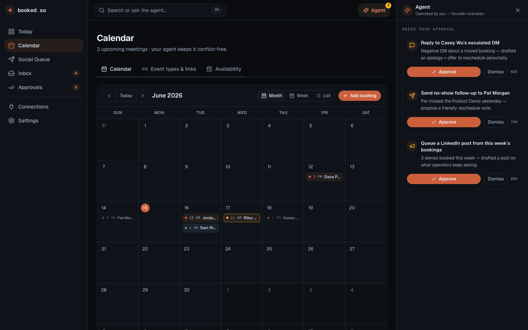This screenshot has width=528, height=330.
Task: Close the Agent panel
Action: (x=518, y=10)
